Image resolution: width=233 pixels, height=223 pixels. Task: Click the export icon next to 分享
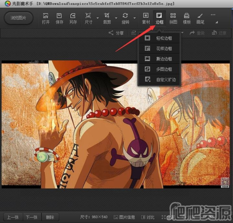pyautogui.click(x=134, y=33)
